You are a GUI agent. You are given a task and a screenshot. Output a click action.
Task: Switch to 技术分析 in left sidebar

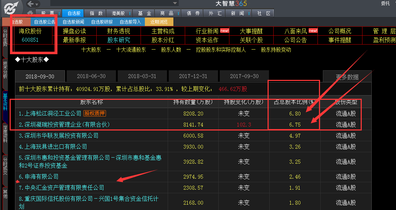click(x=5, y=70)
